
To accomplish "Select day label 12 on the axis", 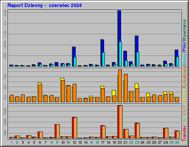I will [74, 143].
